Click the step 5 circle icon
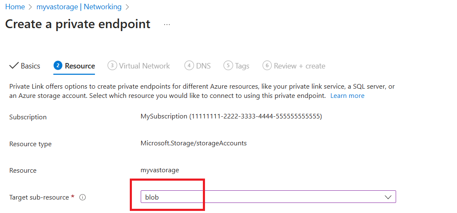Screen dimensions: 457x213 pos(228,66)
